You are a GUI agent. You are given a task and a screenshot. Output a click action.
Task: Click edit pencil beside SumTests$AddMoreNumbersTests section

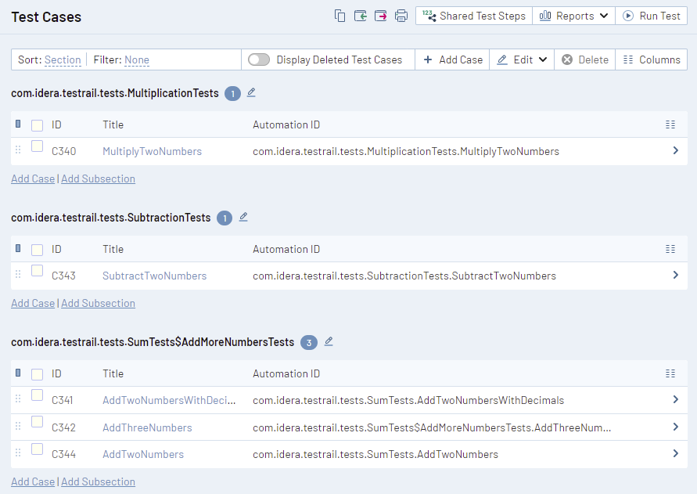[329, 341]
